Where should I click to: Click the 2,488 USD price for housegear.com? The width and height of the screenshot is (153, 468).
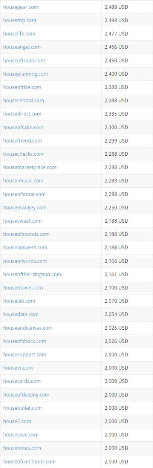click(116, 7)
